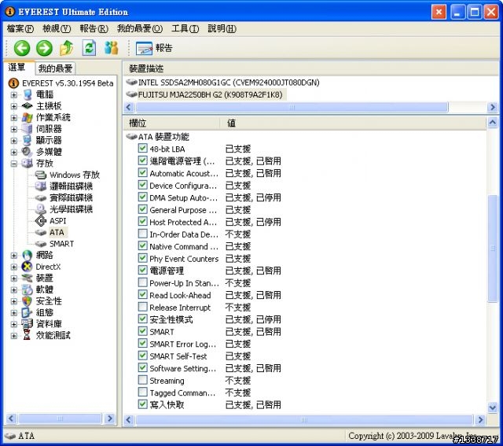Toggle the Read Look-Ahead checkbox
This screenshot has height=446, width=503.
[x=143, y=295]
